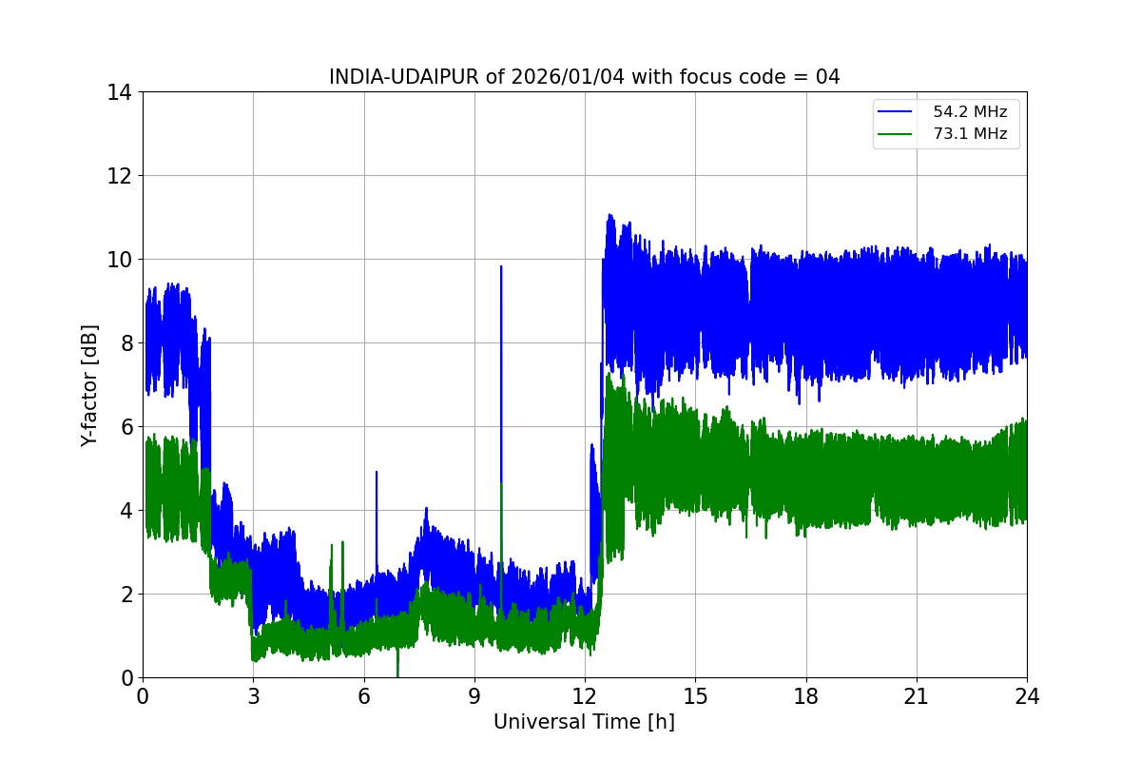This screenshot has height=761, width=1141.
Task: Click the green legend line sample
Action: [x=896, y=134]
